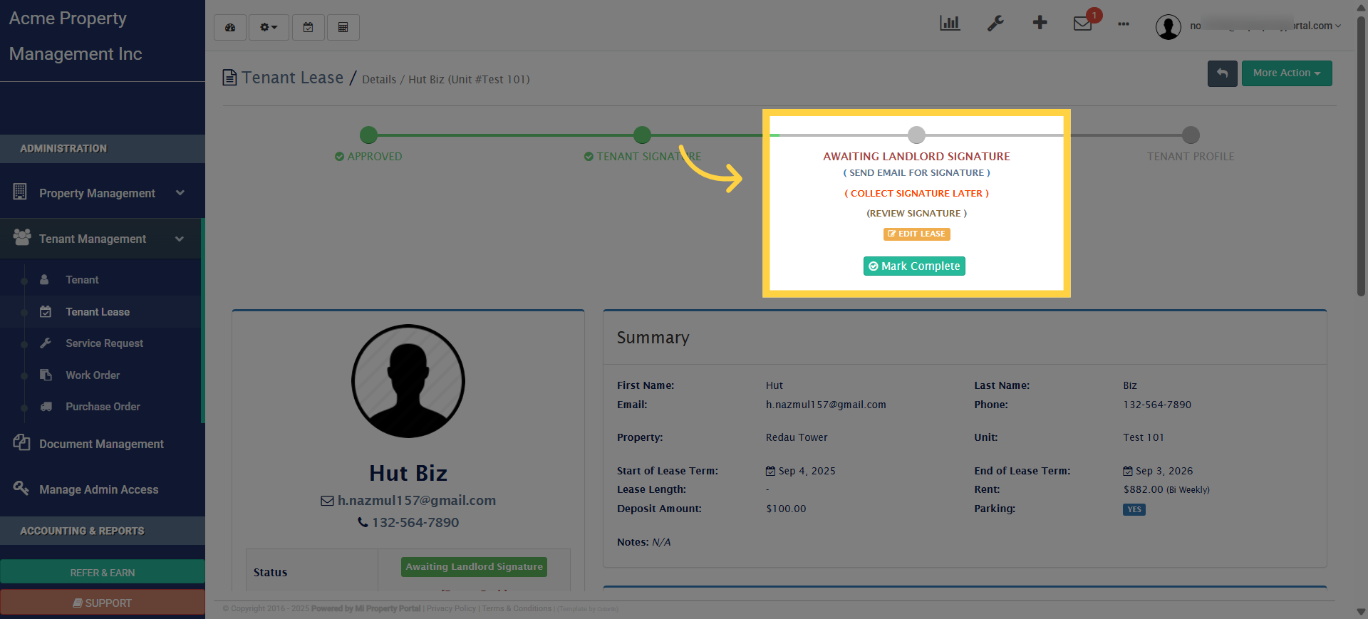
Task: Click the $882.00 rent value
Action: 1143,489
